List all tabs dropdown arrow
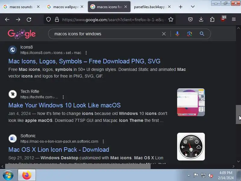 coord(193,7)
